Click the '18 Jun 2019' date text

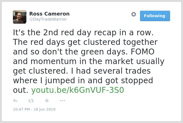pos(45,109)
